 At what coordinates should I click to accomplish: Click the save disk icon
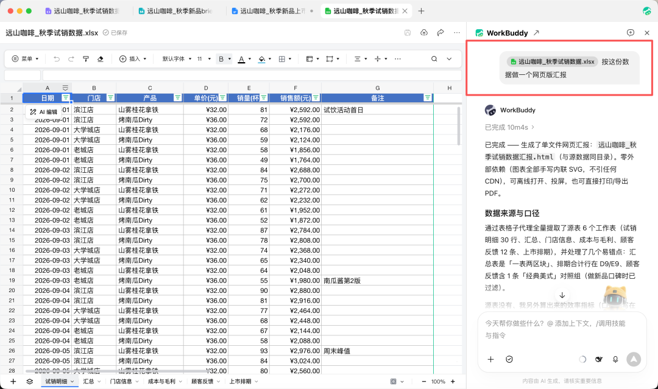pyautogui.click(x=408, y=33)
